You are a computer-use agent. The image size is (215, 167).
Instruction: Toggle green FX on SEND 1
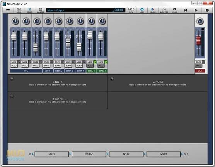point(95,62)
